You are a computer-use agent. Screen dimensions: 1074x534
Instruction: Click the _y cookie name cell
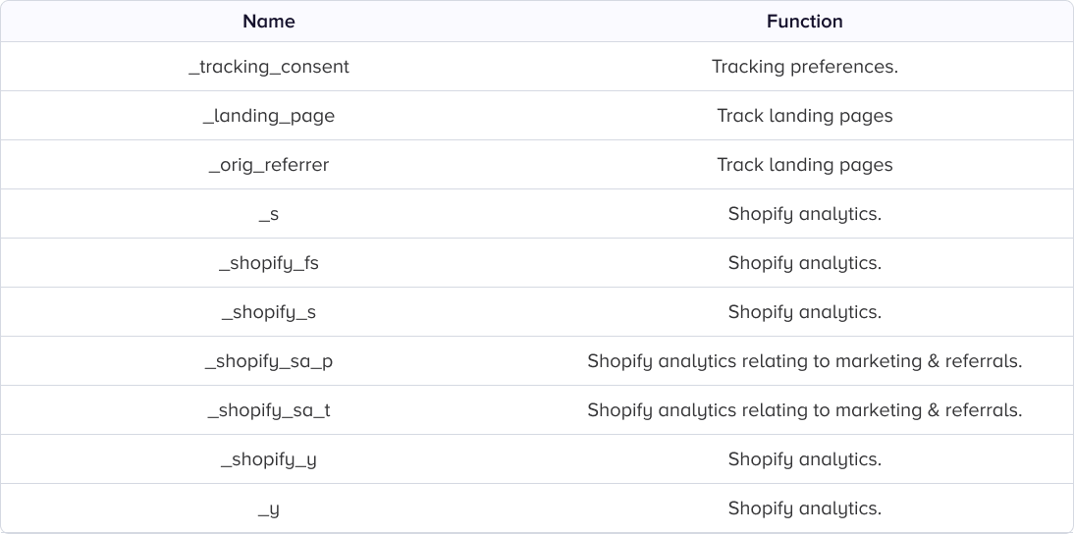pyautogui.click(x=268, y=508)
